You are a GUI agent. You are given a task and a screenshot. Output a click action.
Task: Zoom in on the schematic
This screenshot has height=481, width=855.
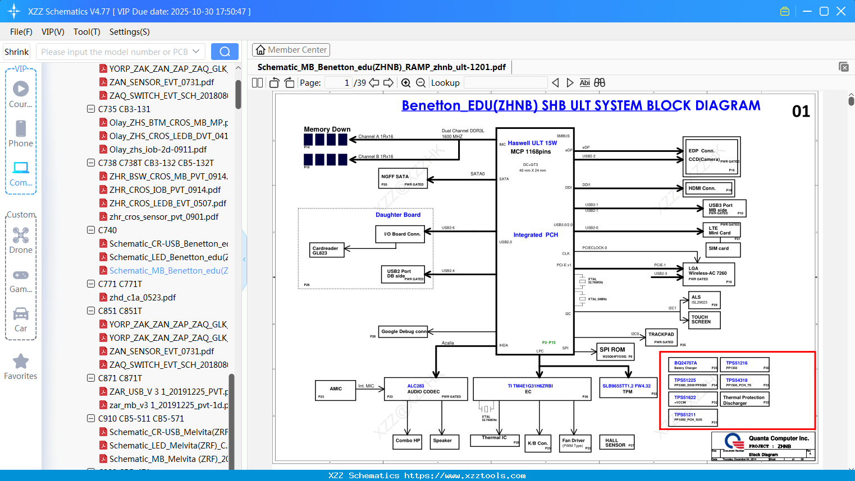tap(406, 83)
